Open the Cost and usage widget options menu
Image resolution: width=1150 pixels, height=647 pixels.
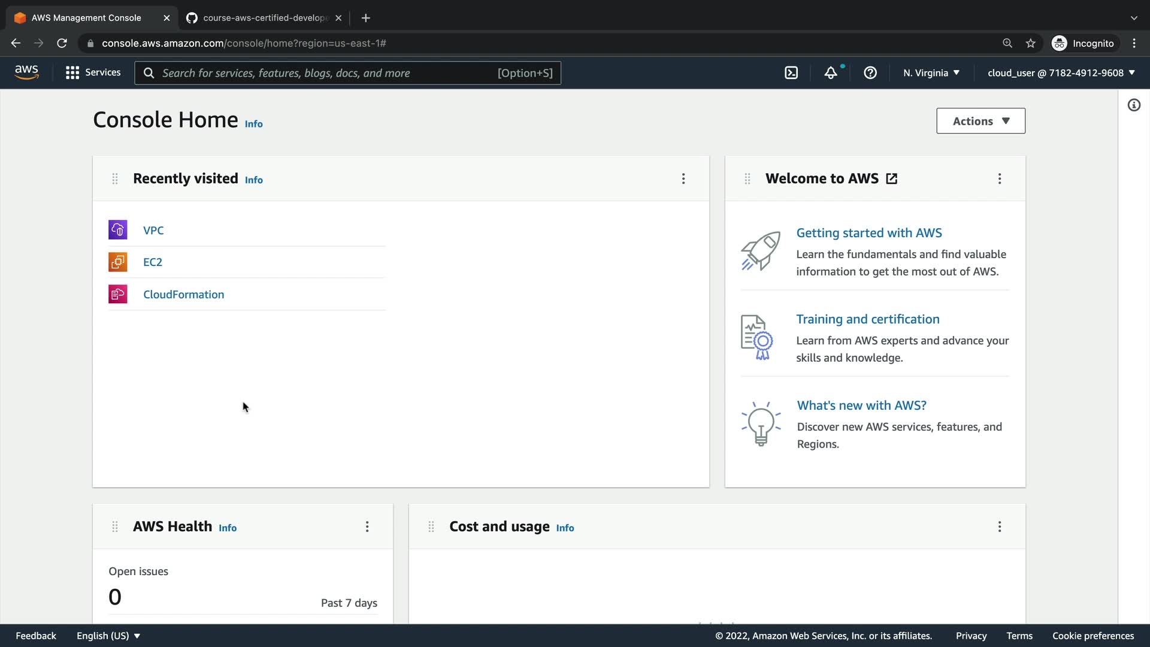tap(1000, 527)
